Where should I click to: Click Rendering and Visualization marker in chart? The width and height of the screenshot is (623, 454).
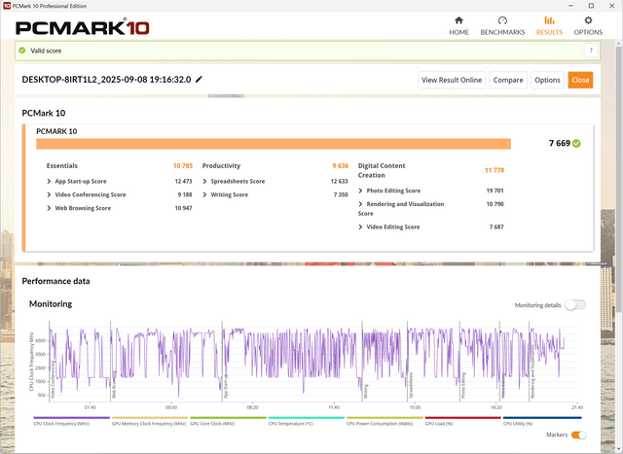click(x=532, y=371)
